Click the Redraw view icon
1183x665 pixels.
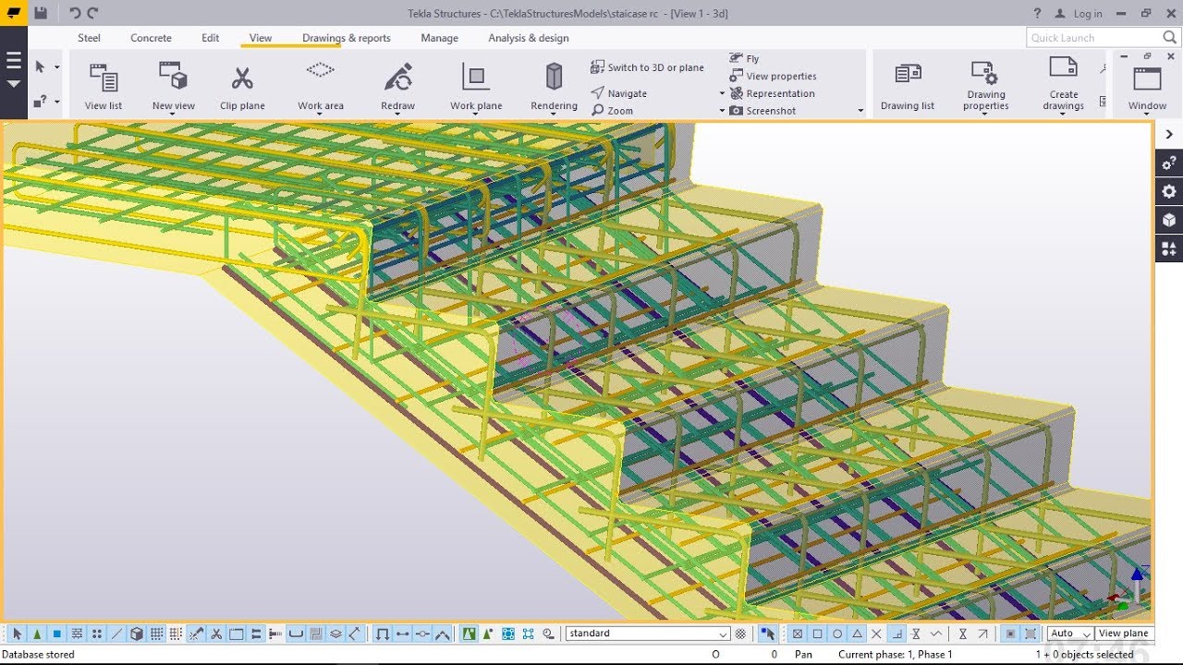398,78
